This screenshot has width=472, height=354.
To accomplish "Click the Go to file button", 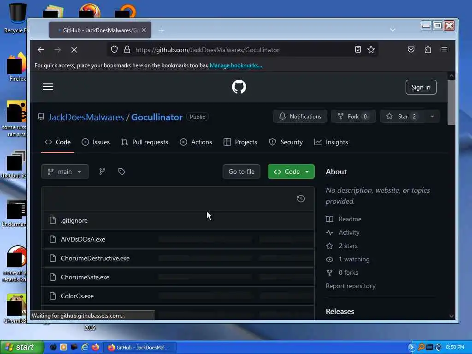I will click(x=242, y=171).
